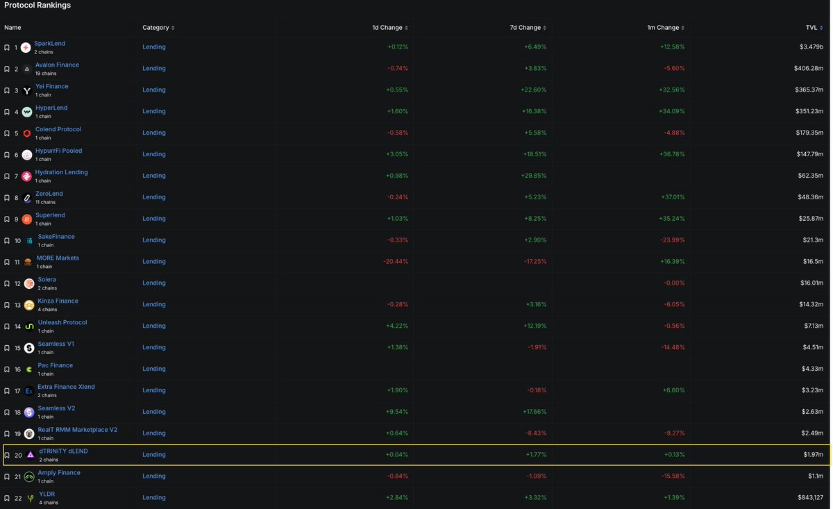This screenshot has width=833, height=509.
Task: Open the Yei Finance logo icon
Action: point(27,90)
